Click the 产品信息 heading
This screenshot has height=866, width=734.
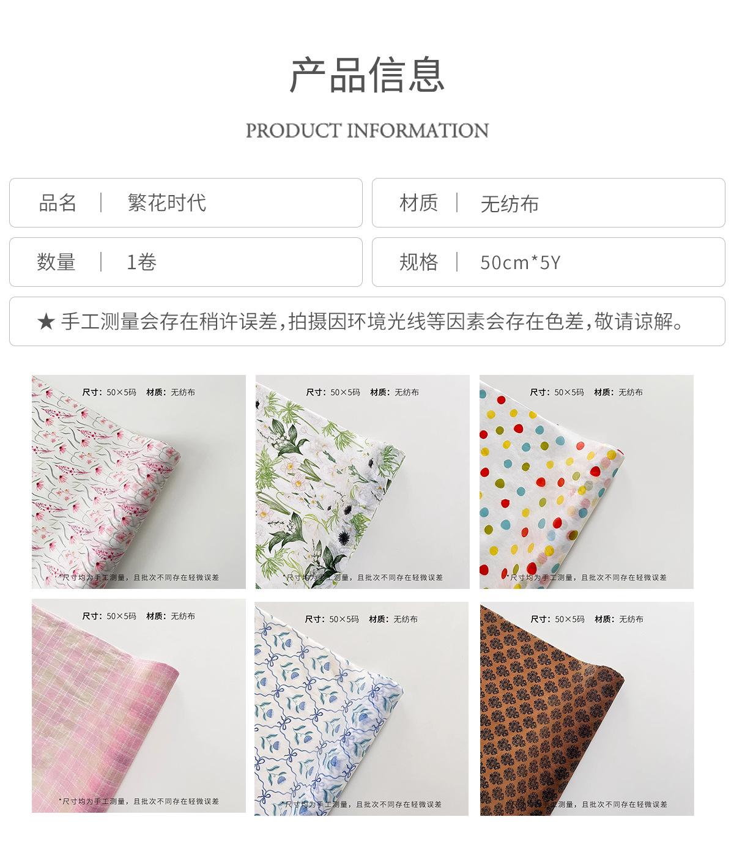(x=367, y=75)
